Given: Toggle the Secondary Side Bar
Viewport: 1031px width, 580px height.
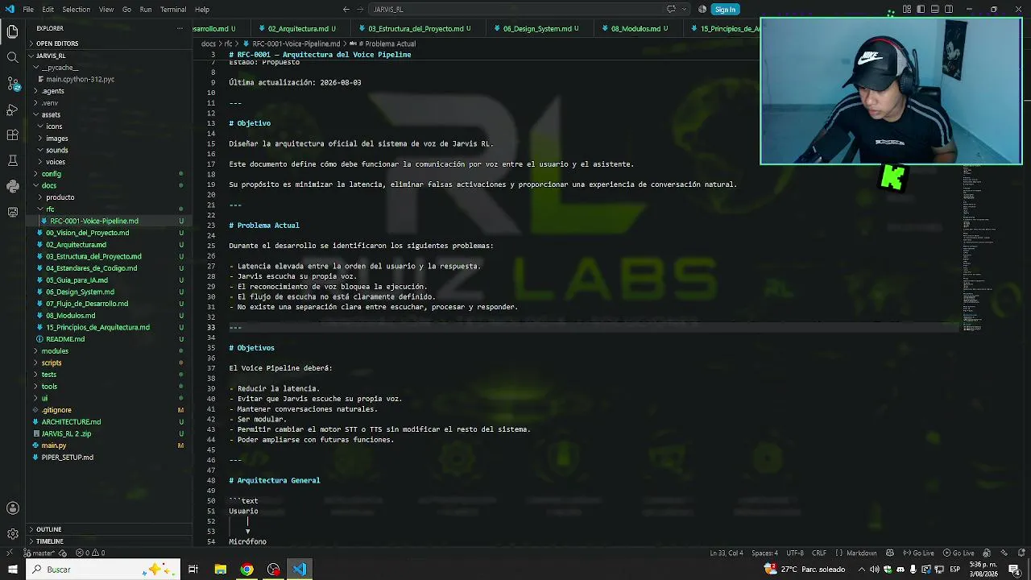Looking at the screenshot, I should 949,10.
